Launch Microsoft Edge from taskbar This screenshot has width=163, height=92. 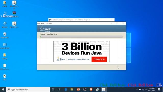click(x=66, y=89)
